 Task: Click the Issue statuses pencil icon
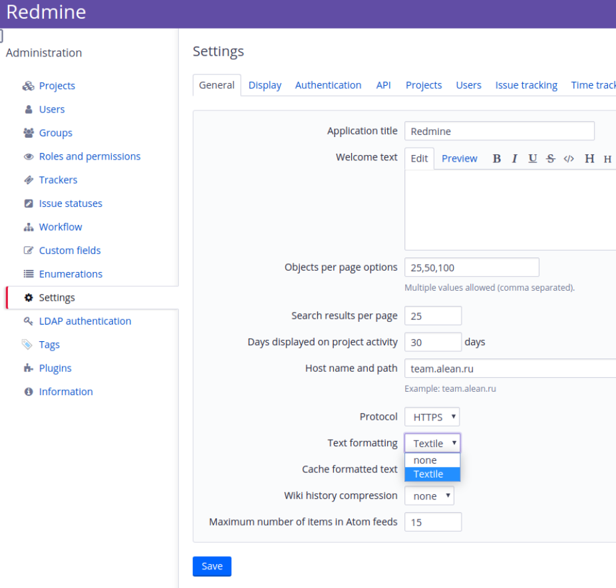tap(29, 204)
